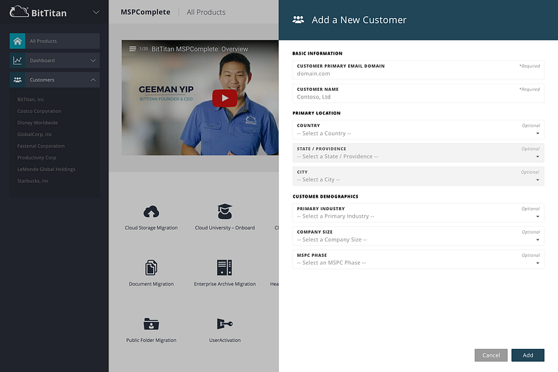Open the Country dropdown
Screen dimensions: 558x372
418,130
